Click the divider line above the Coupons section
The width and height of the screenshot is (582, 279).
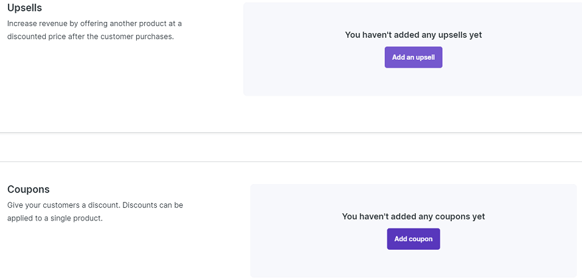pos(291,161)
